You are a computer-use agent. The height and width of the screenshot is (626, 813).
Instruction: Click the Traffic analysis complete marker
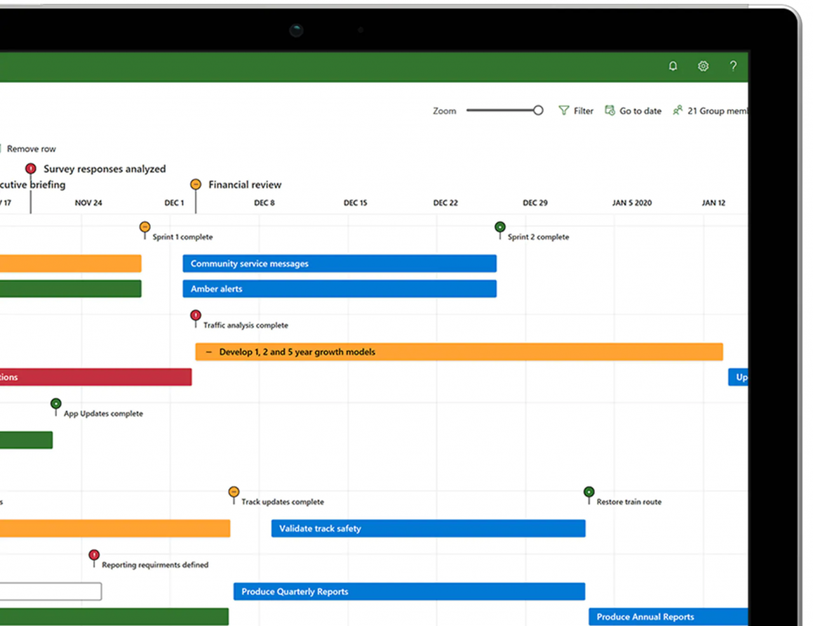(195, 315)
